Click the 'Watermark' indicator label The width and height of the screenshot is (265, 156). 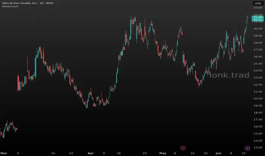(10, 7)
